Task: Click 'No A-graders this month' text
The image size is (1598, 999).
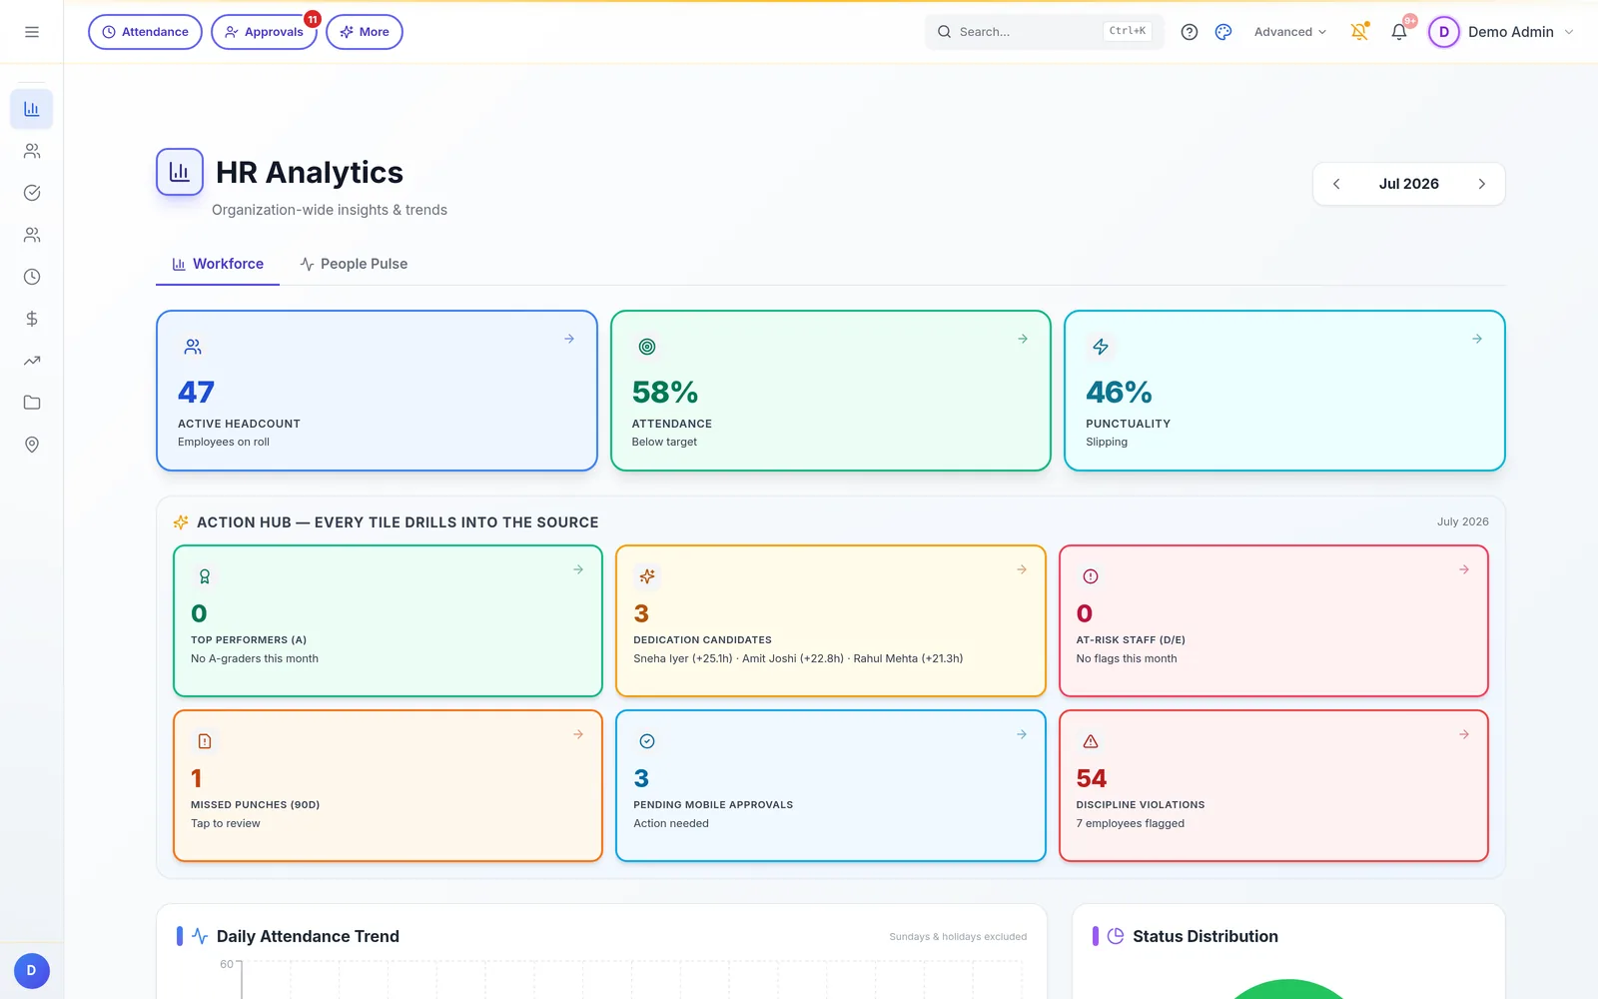Action: (x=255, y=658)
